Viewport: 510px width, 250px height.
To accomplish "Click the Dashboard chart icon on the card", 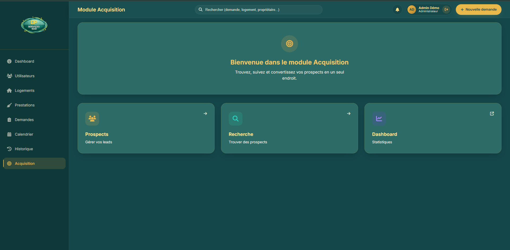I will (x=379, y=119).
